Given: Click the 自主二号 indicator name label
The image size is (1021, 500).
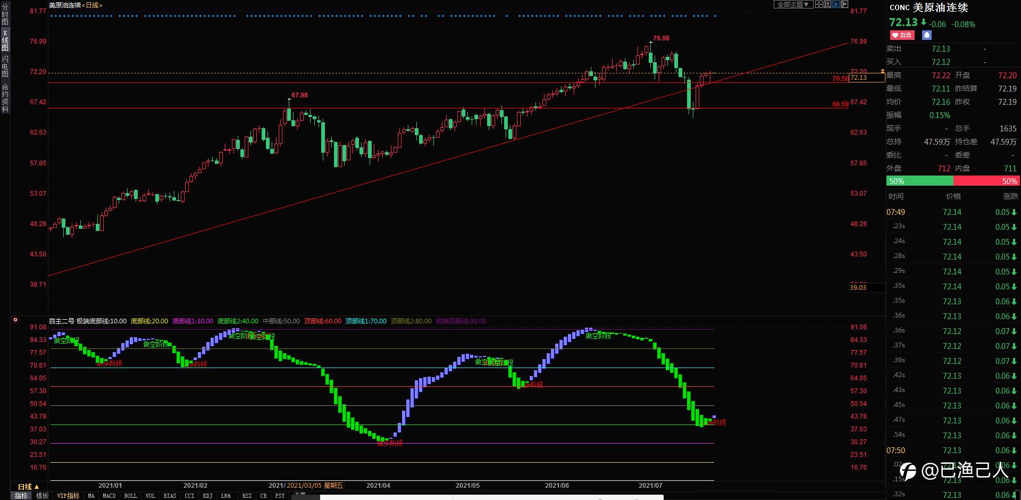Looking at the screenshot, I should click(x=62, y=321).
